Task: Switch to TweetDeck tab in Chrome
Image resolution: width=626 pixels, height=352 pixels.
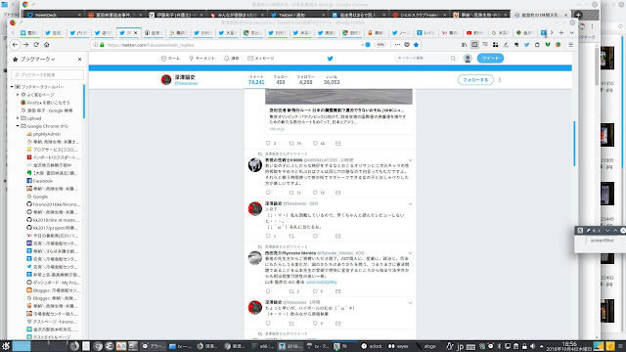Action: (x=54, y=15)
